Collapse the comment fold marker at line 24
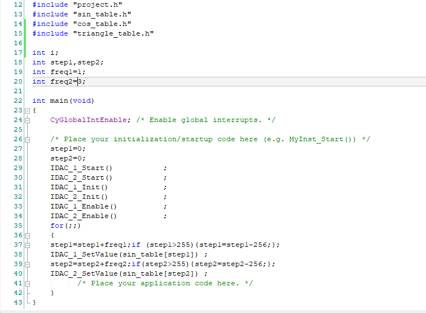The height and width of the screenshot is (313, 426). (x=27, y=120)
